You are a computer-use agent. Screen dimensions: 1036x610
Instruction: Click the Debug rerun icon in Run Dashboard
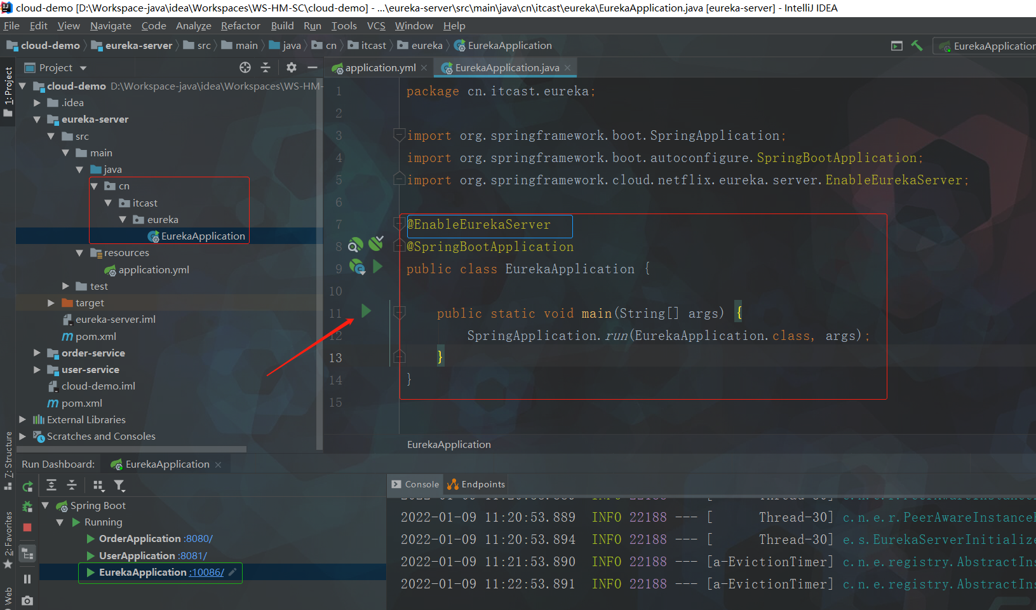(x=27, y=506)
